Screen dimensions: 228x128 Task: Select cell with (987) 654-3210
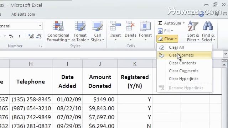[31, 108]
